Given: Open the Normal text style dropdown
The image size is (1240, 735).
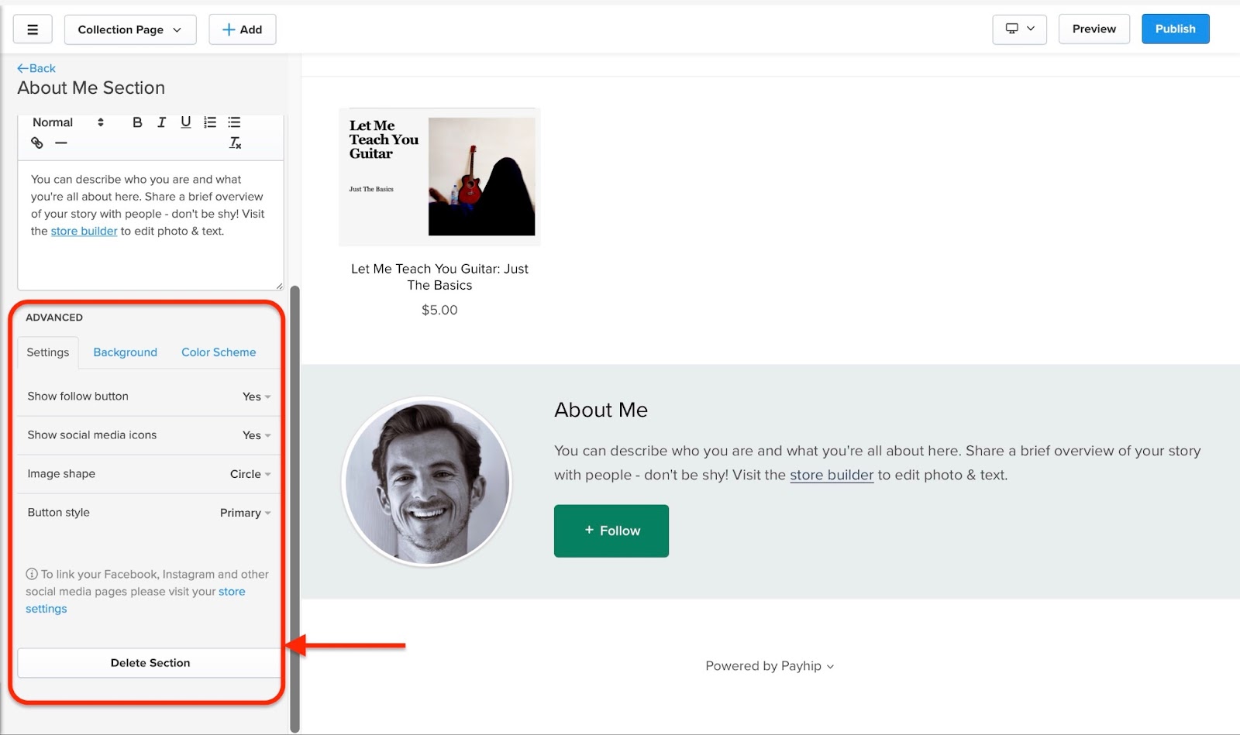Looking at the screenshot, I should (x=68, y=122).
